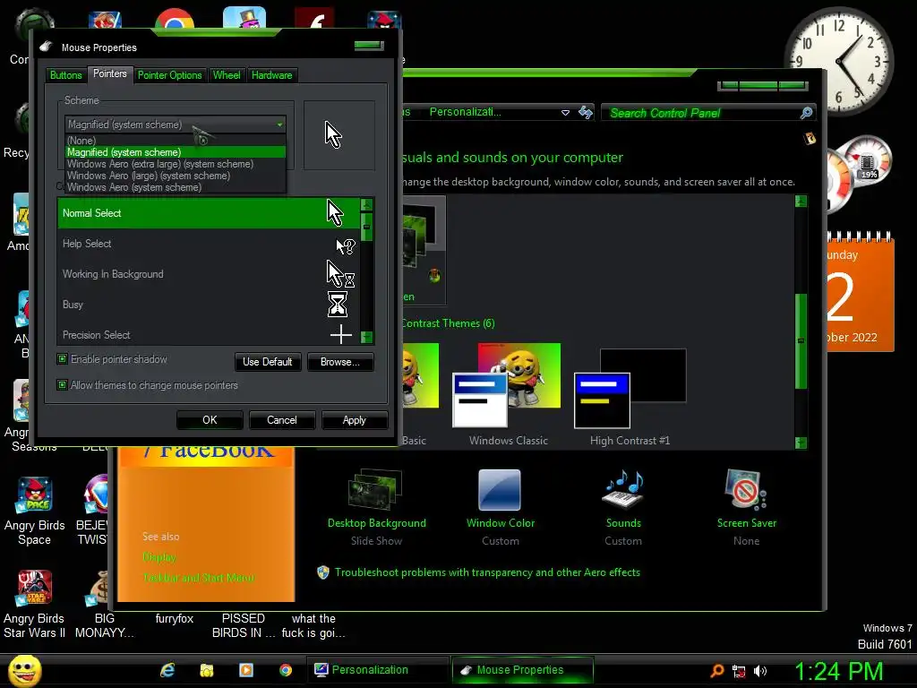Viewport: 917px width, 688px height.
Task: Click the volume speaker tray icon
Action: tap(759, 671)
